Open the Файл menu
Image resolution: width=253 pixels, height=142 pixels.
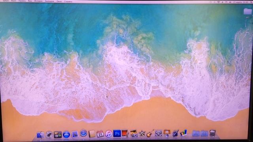[x=13, y=1]
